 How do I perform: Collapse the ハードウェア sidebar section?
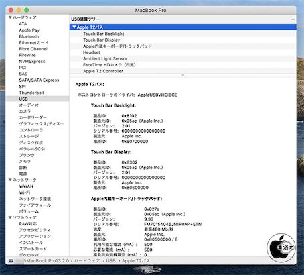point(10,17)
